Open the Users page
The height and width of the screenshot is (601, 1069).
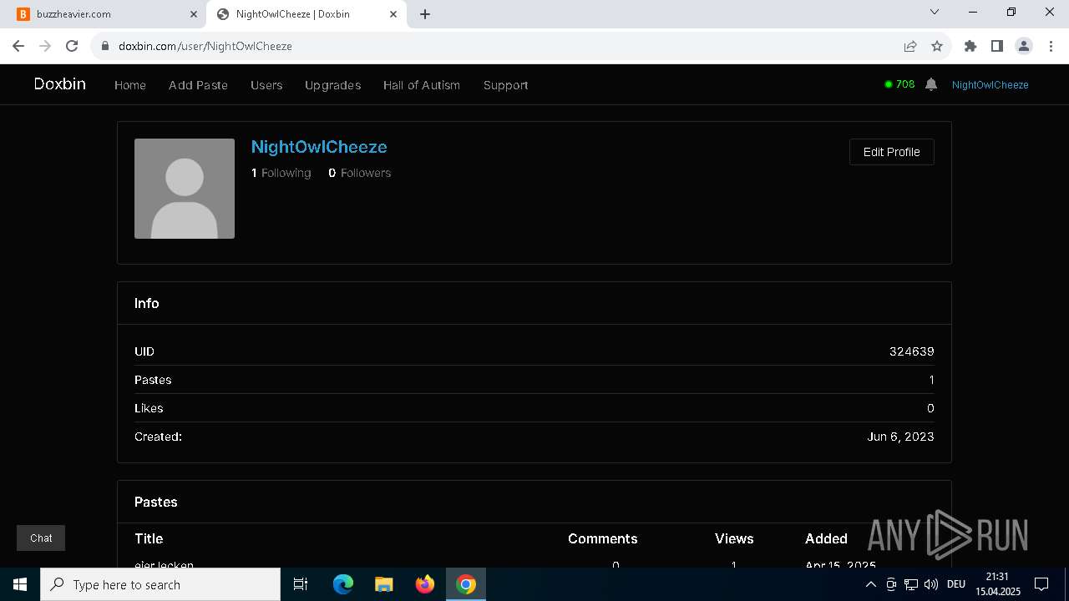(x=266, y=85)
